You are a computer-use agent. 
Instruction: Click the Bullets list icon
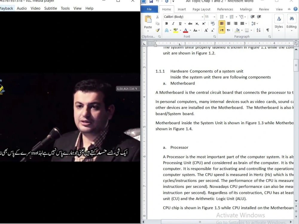(222, 17)
